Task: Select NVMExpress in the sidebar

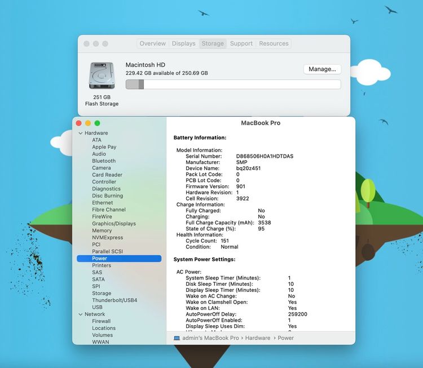Action: click(x=107, y=238)
